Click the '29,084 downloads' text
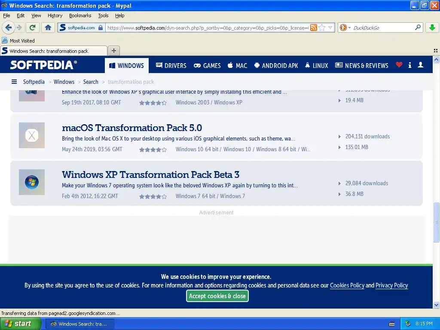The width and height of the screenshot is (440, 330). tap(367, 183)
